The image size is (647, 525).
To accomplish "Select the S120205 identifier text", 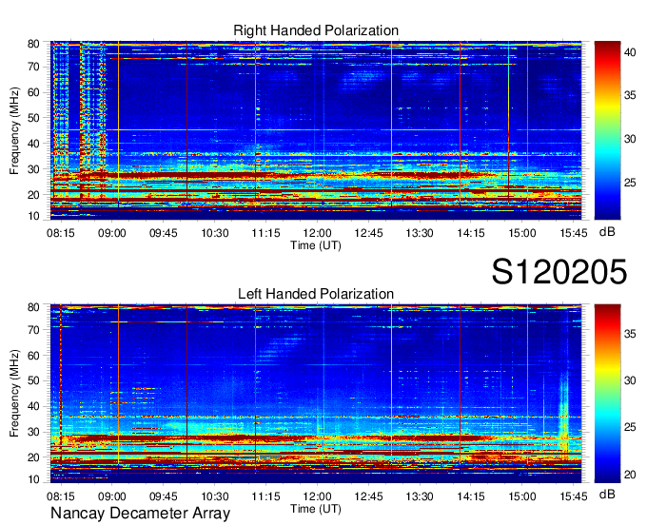I will point(559,272).
